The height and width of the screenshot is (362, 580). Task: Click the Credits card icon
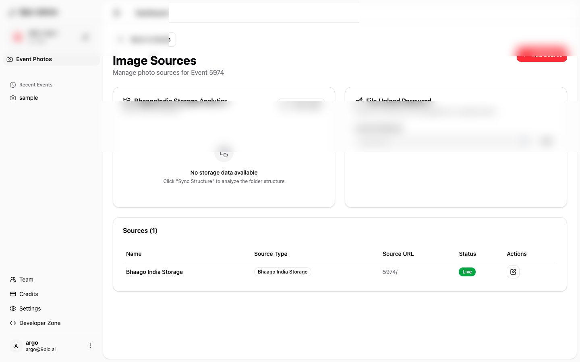pos(13,294)
